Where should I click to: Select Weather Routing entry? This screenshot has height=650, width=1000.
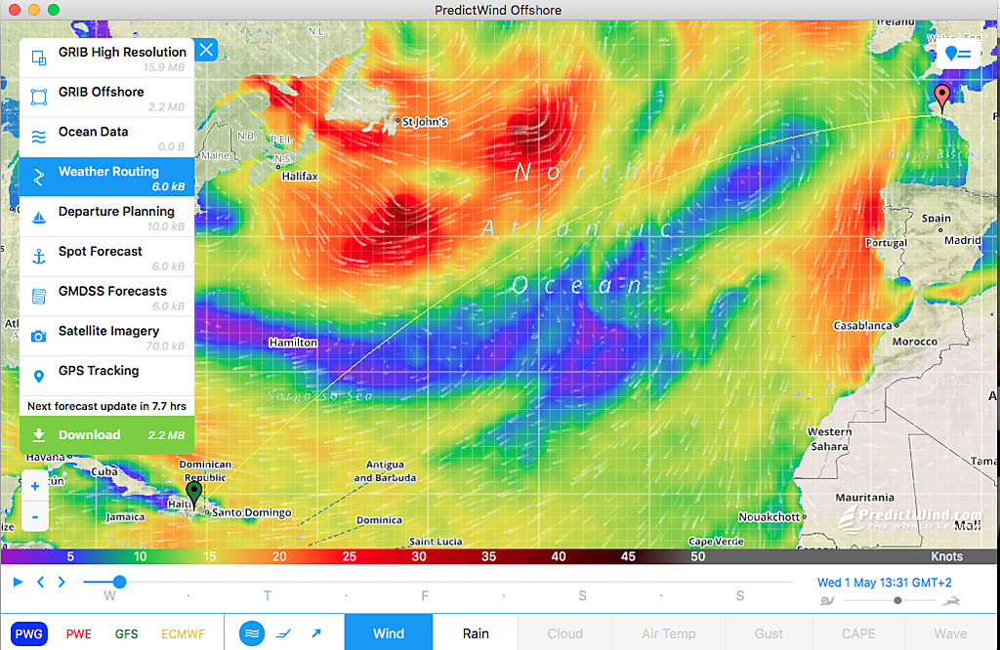point(107,178)
